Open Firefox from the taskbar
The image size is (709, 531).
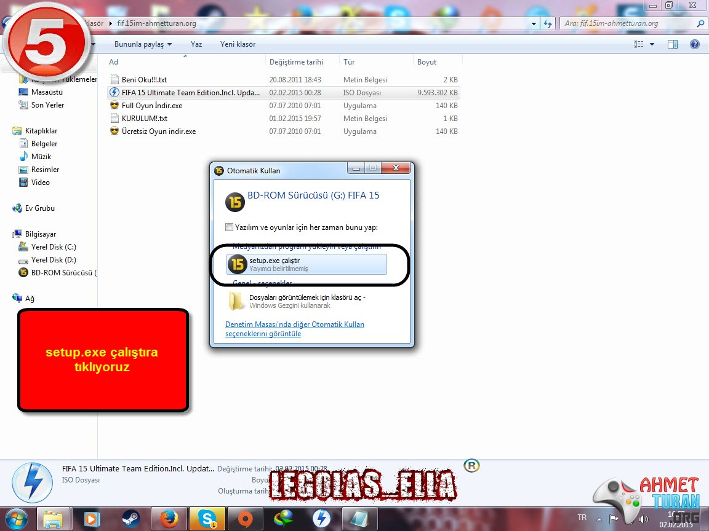click(x=169, y=519)
